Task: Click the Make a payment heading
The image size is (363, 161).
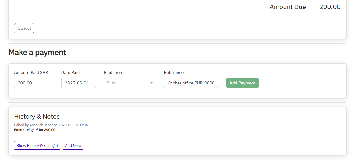Action: (x=37, y=52)
